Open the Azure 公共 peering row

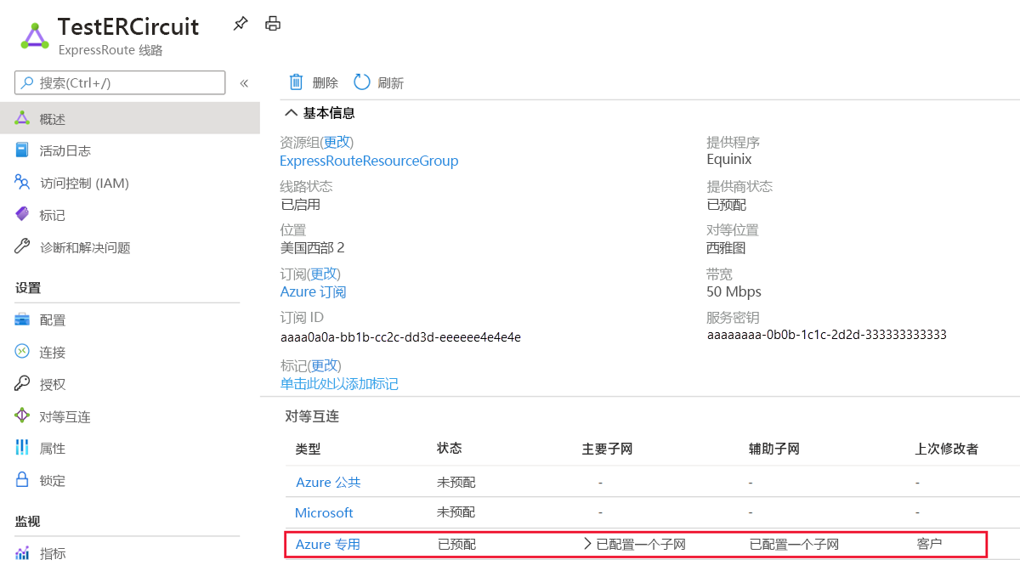(x=328, y=483)
